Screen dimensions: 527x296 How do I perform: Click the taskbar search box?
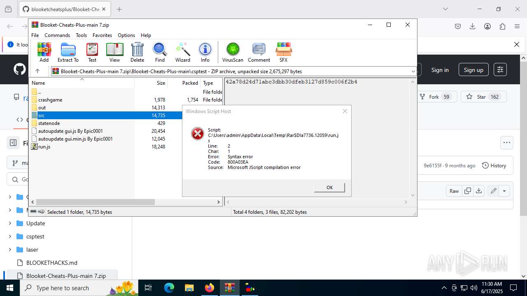79,288
